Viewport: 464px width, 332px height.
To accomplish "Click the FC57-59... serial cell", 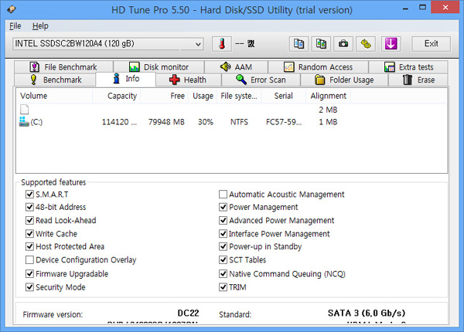I will point(284,122).
